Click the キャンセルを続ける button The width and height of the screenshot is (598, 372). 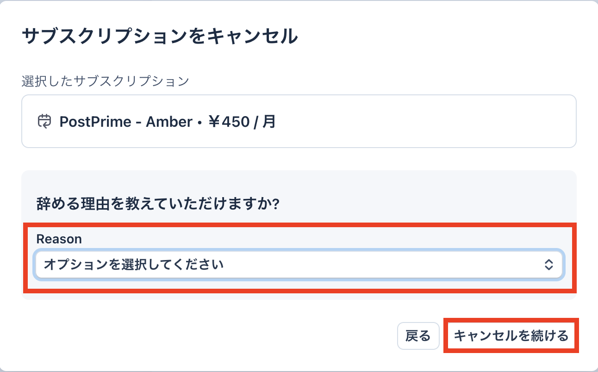point(511,336)
